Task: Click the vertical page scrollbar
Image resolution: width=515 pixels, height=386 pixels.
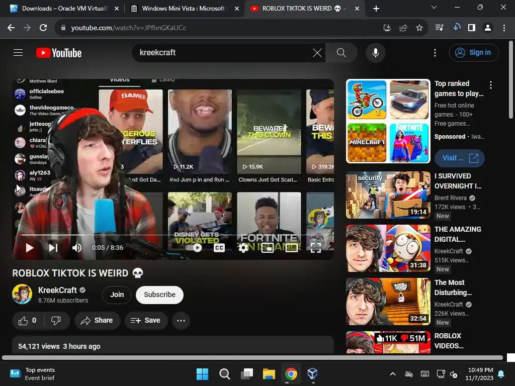Action: point(511,79)
